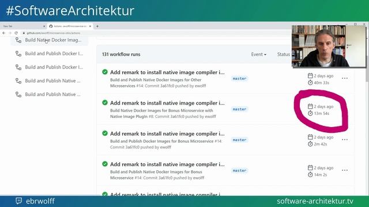The image size is (369, 207).
Task: Click the success check icon of Native Image Plugin run
Action: pyautogui.click(x=105, y=102)
